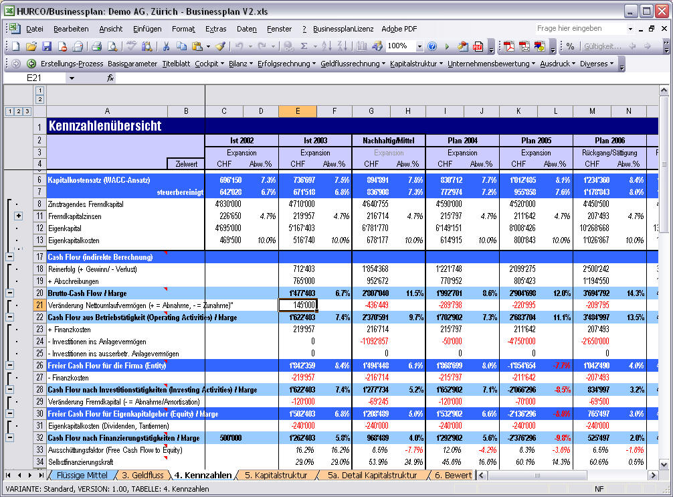Open the Ausdruck toolbar menu

pos(557,64)
